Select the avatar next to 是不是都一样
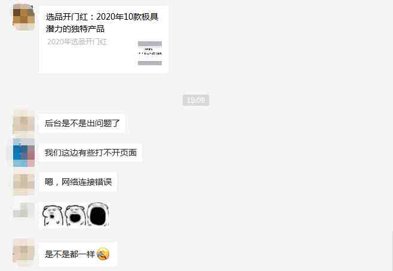 pos(23,252)
